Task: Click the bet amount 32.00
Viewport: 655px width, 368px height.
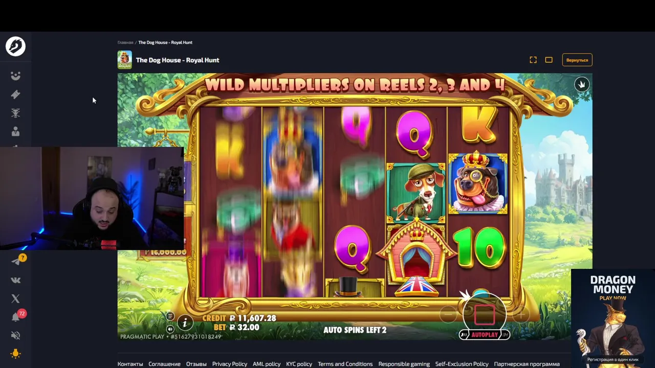Action: pyautogui.click(x=244, y=328)
